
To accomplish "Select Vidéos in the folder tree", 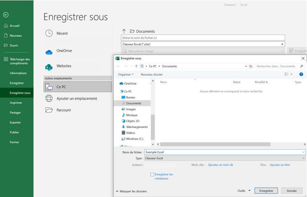I will coord(128,133).
